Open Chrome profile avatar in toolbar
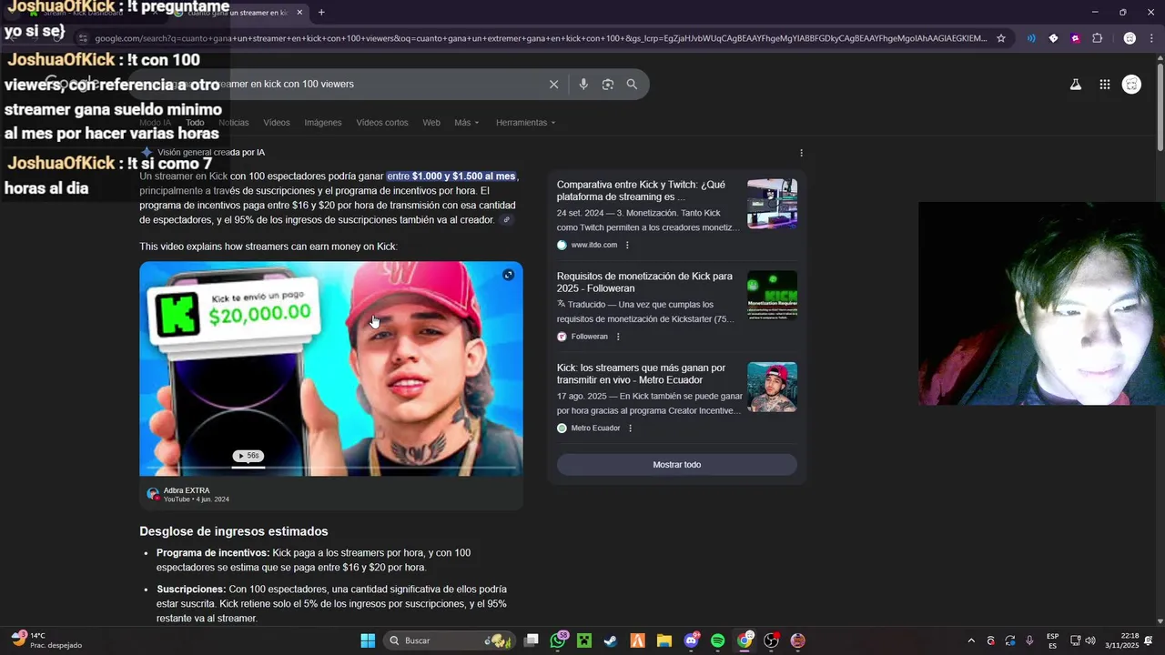Viewport: 1165px width, 655px height. [1130, 38]
